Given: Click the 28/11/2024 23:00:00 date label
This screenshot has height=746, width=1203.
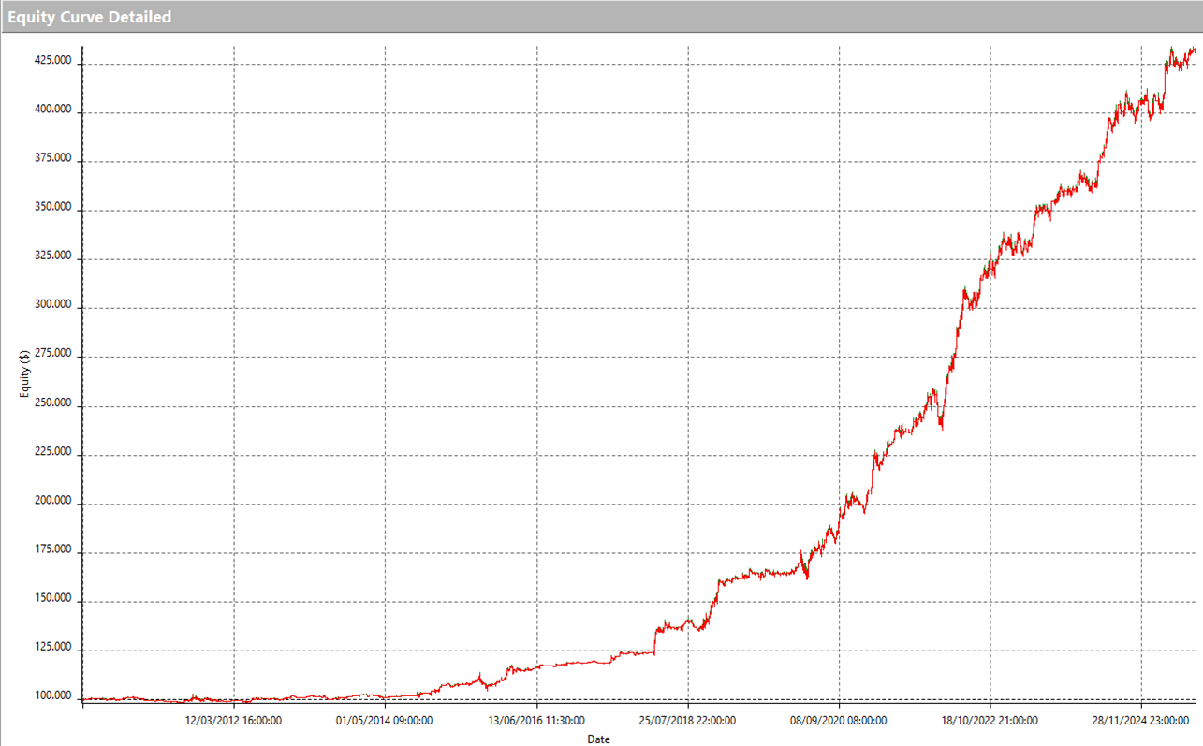Looking at the screenshot, I should click(1141, 721).
